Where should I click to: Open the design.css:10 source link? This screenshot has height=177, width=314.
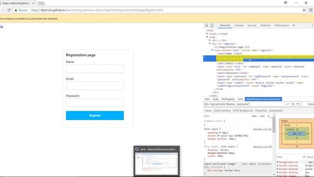(262, 147)
